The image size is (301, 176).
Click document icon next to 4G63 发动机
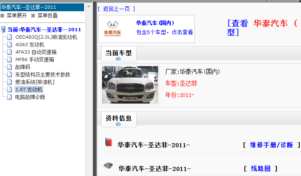pyautogui.click(x=10, y=45)
